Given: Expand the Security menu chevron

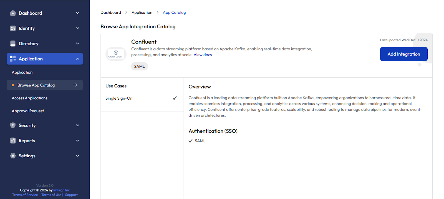Looking at the screenshot, I should [x=78, y=125].
